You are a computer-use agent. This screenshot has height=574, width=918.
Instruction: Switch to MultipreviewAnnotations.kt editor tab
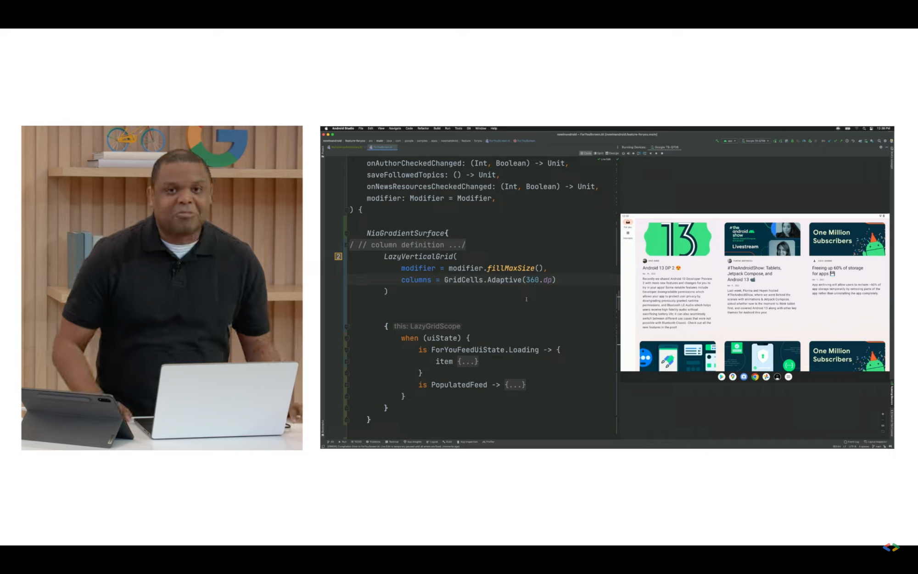pyautogui.click(x=346, y=147)
